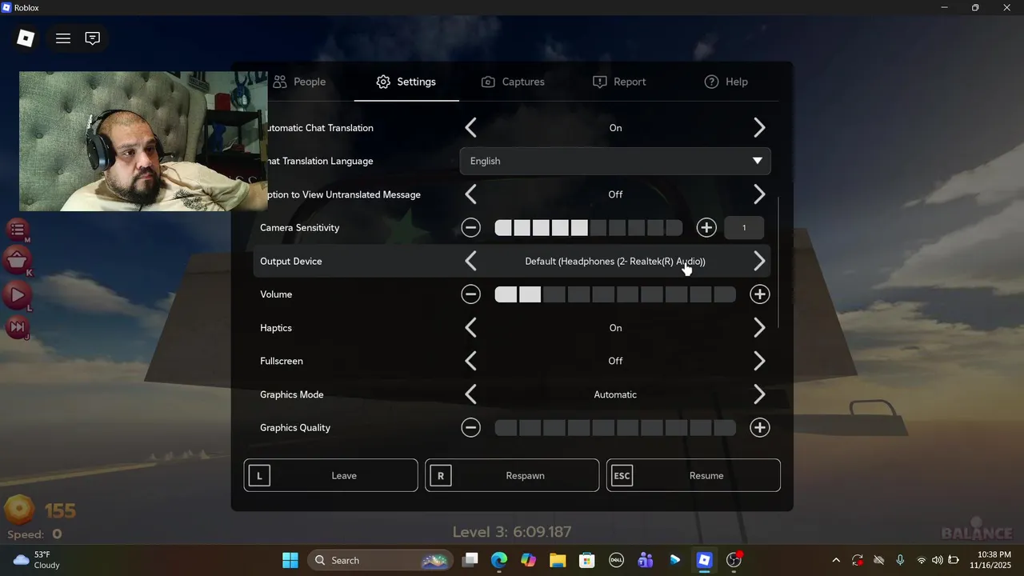Switch to the People tab
Viewport: 1024px width, 576px height.
tap(299, 82)
